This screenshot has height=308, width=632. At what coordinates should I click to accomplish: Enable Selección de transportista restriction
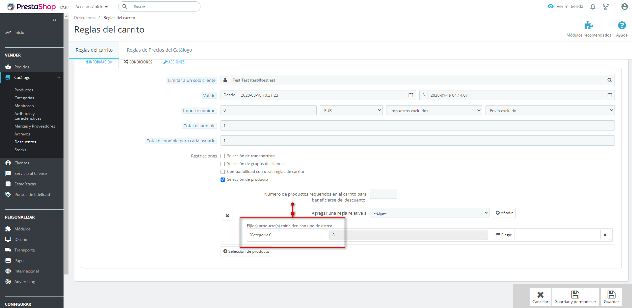223,156
